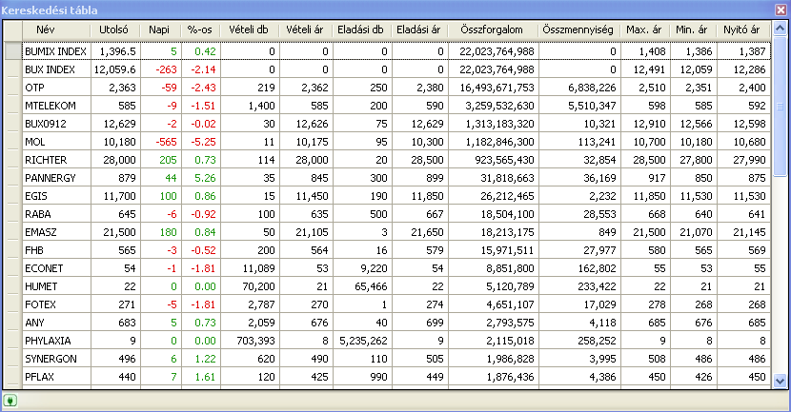Click the Max. ár column header
Image resolution: width=791 pixels, height=412 pixels.
pyautogui.click(x=644, y=29)
